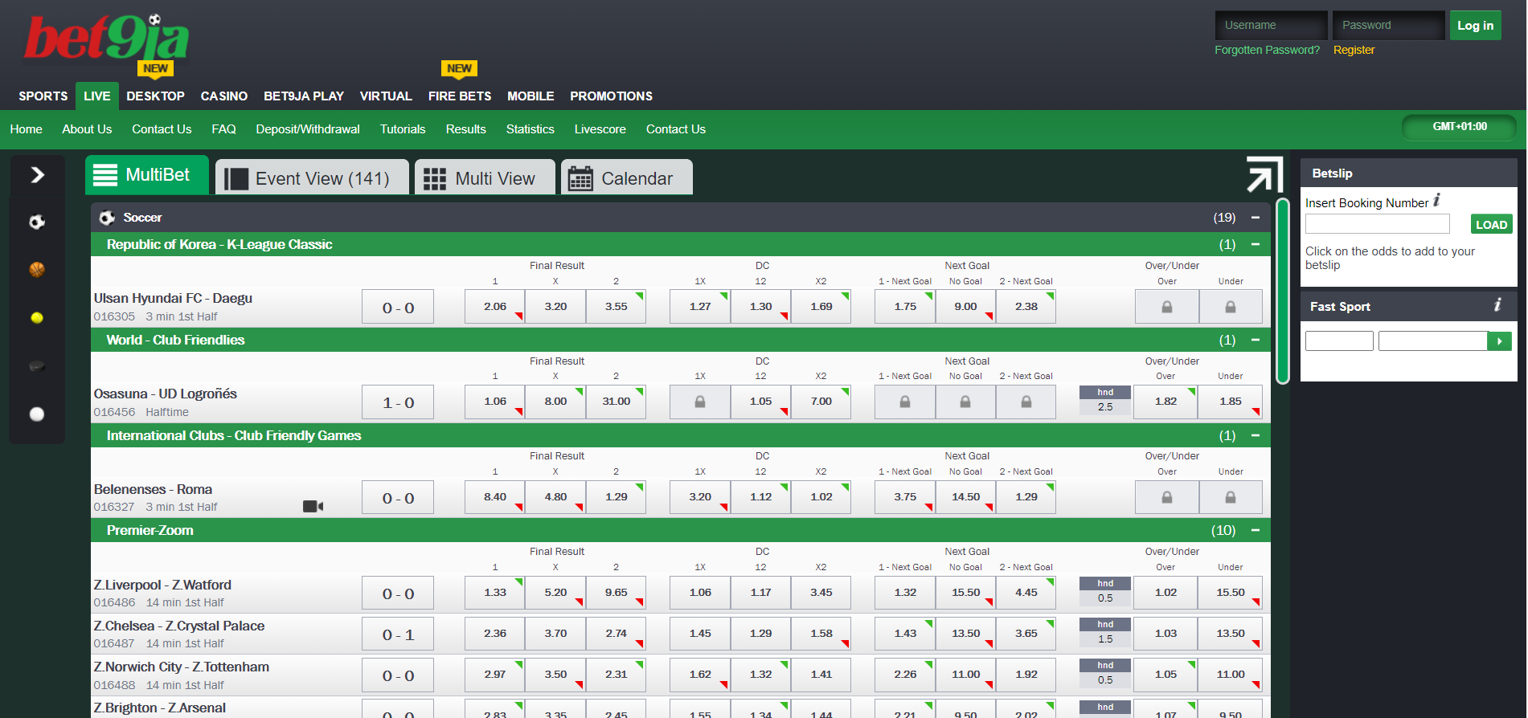Screen dimensions: 1528x718
Task: Click locked 1 - Next Goal odds for Osasuna
Action: 905,402
